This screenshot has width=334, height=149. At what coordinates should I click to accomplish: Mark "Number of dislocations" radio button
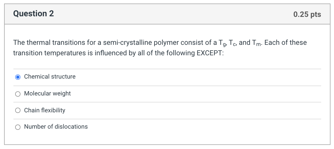pos(18,127)
